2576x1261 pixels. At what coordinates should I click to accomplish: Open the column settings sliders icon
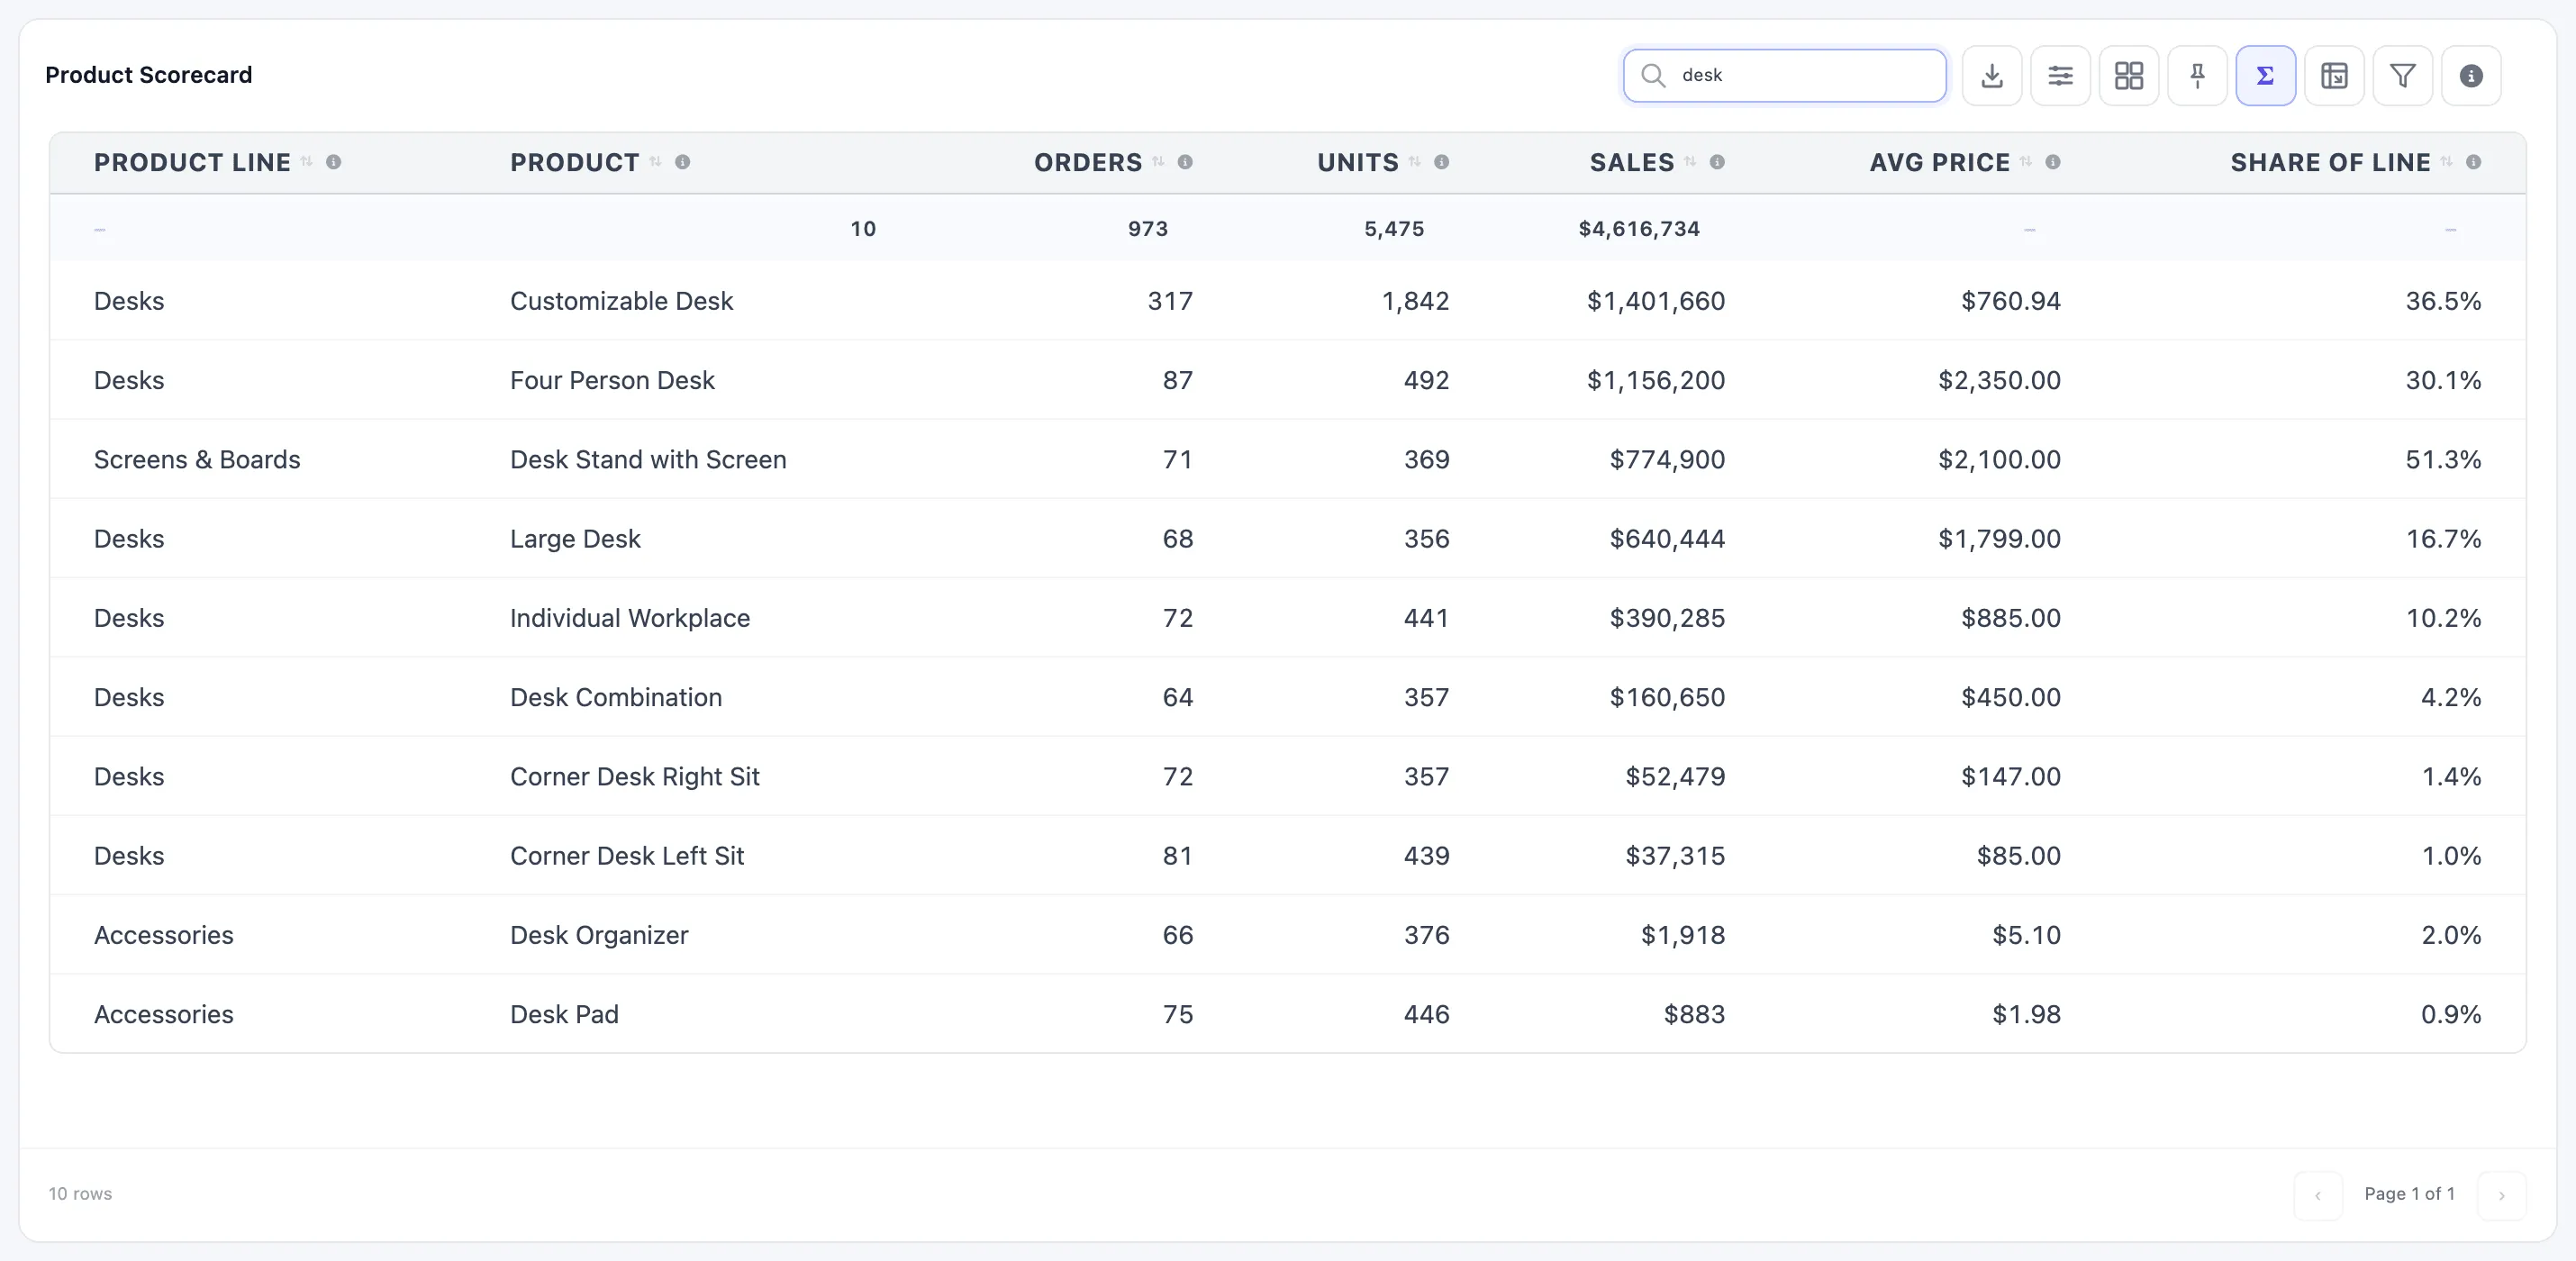tap(2060, 76)
